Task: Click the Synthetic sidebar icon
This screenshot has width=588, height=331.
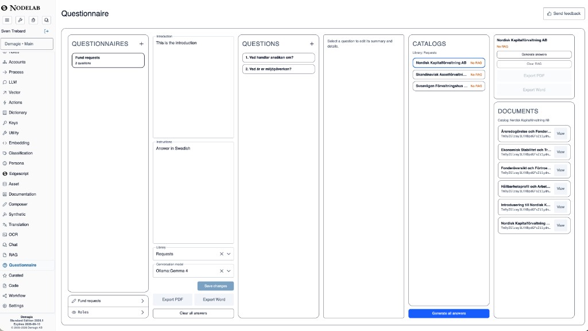Action: coord(5,215)
